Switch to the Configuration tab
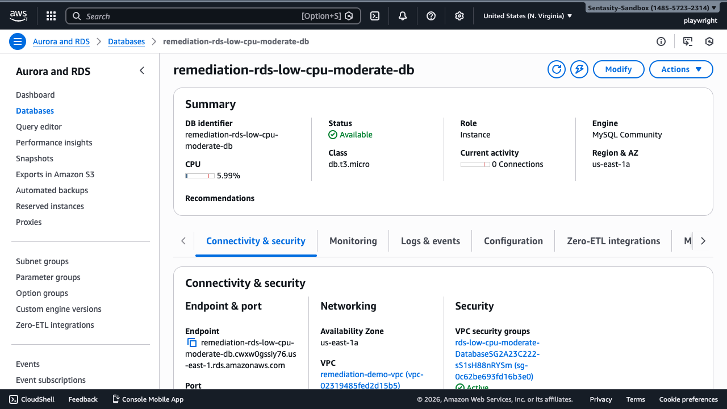Viewport: 727px width, 409px height. click(x=513, y=241)
